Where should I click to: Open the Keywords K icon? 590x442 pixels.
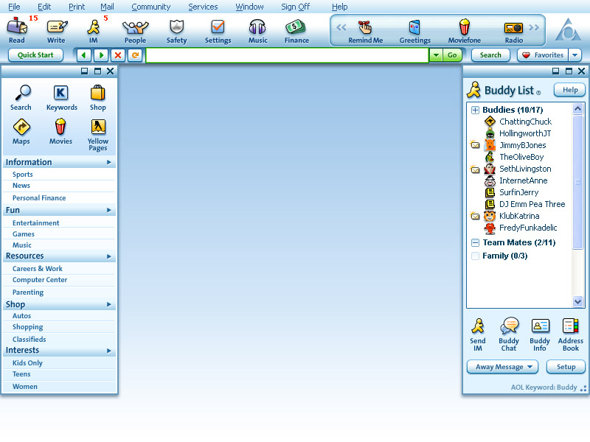click(x=60, y=93)
